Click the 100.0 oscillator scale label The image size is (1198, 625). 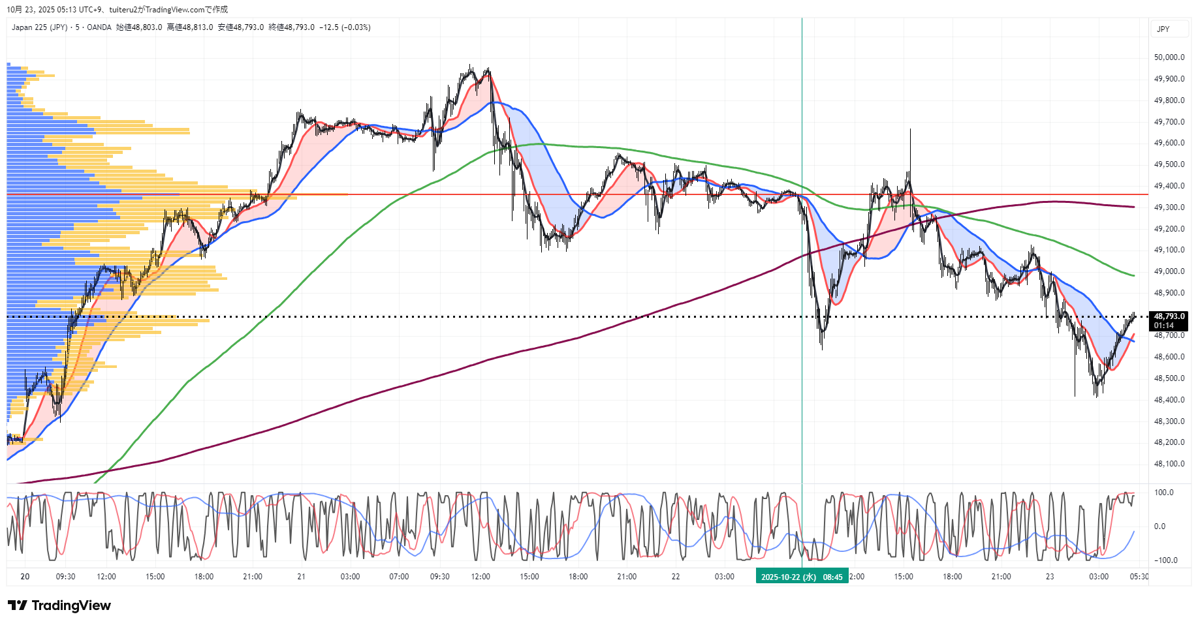[x=1164, y=493]
